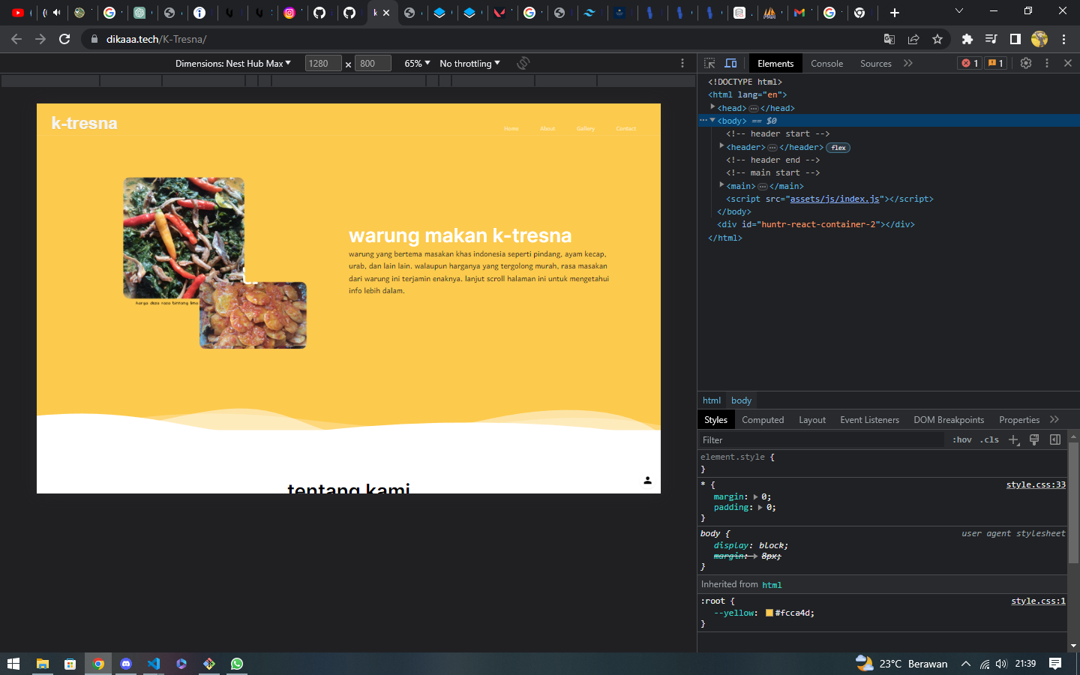Show more DevTools panels next to Sources
This screenshot has height=675, width=1080.
(908, 64)
